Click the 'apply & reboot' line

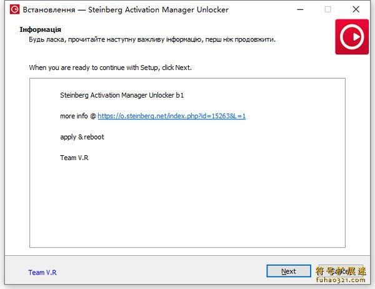[x=82, y=137]
